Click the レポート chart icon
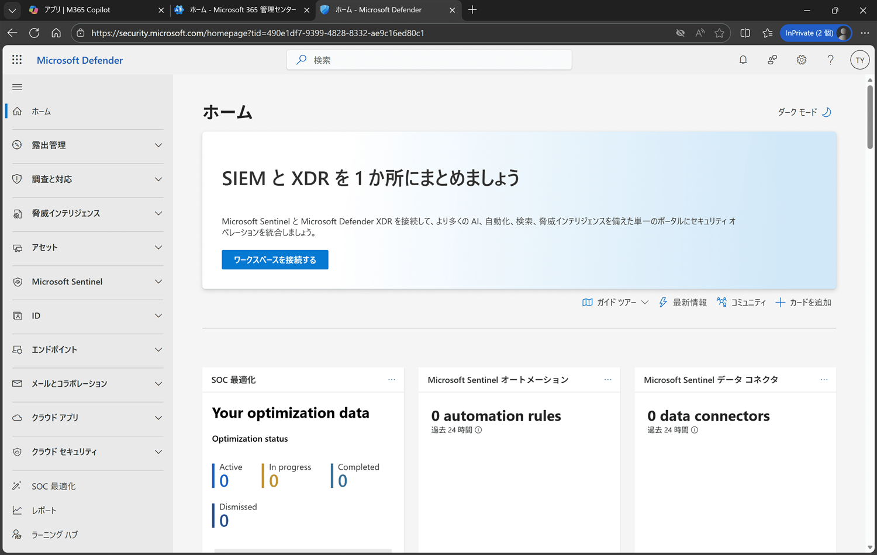 [18, 510]
